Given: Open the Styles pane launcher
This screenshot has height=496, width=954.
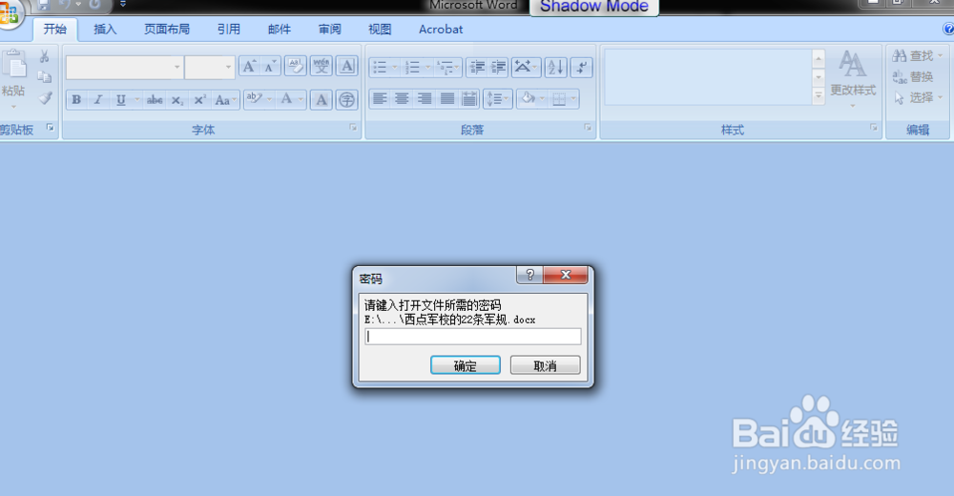Looking at the screenshot, I should pyautogui.click(x=873, y=127).
